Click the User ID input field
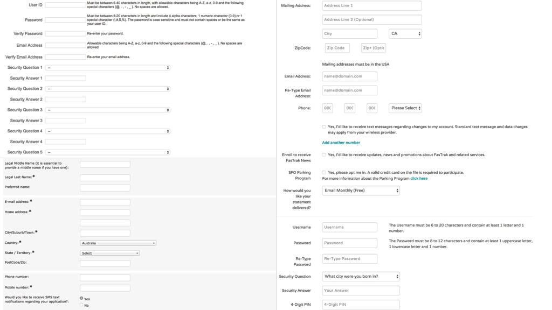This screenshot has width=552, height=310. pos(65,5)
